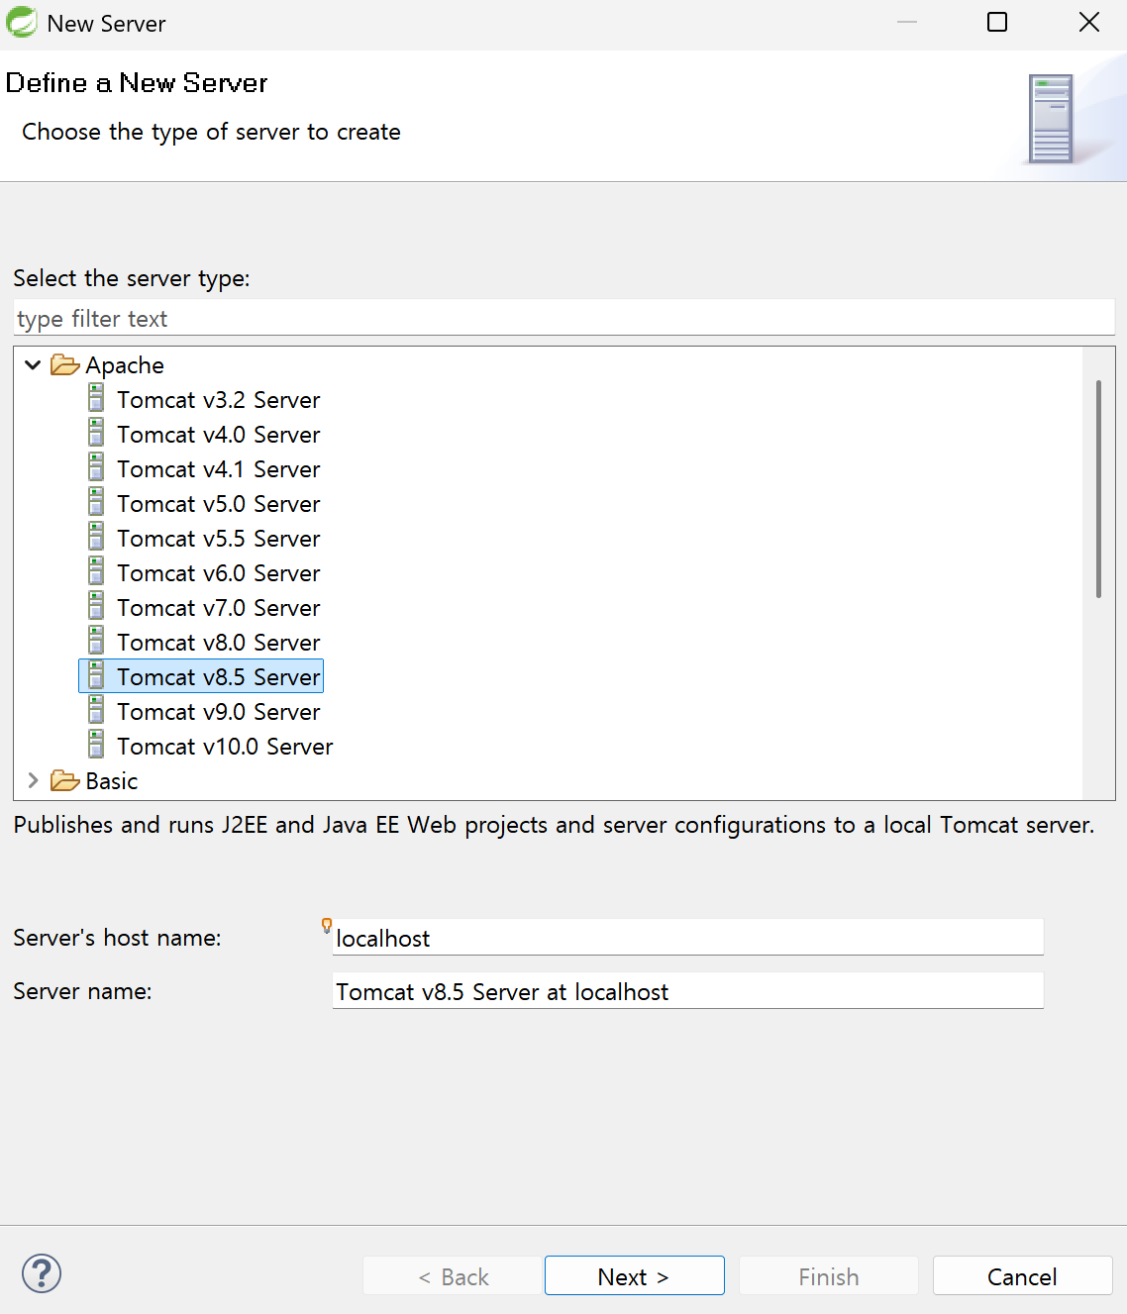Click the Spring leaf icon in title bar
1127x1314 pixels.
point(21,22)
